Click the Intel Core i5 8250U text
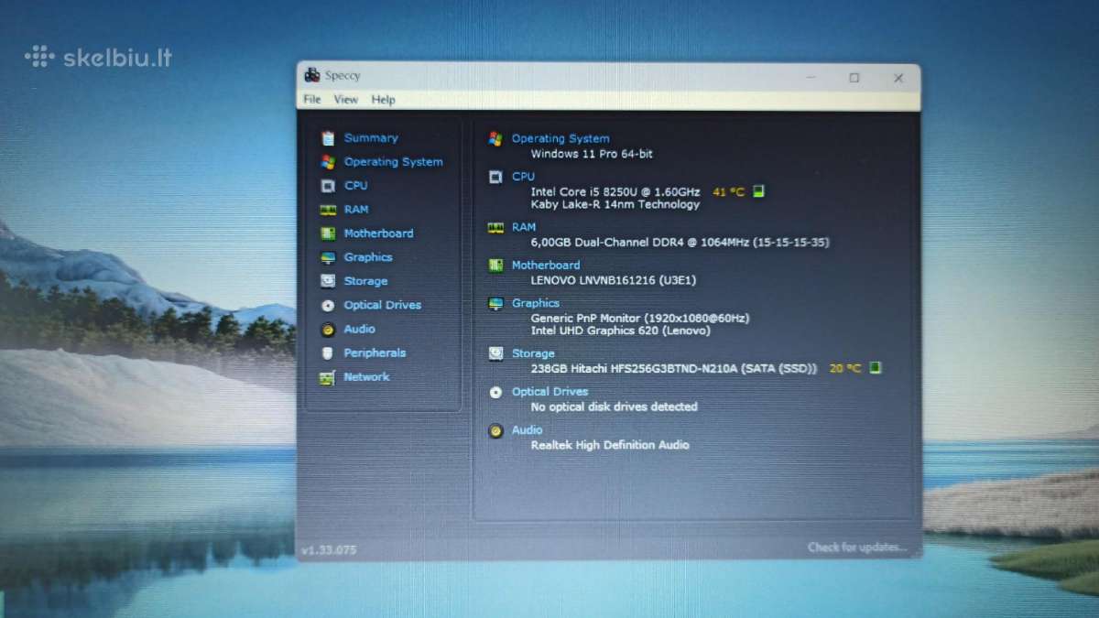This screenshot has width=1099, height=618. pyautogui.click(x=615, y=191)
